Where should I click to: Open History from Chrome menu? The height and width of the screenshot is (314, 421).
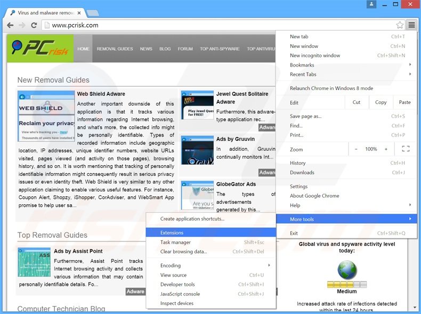pyautogui.click(x=346, y=163)
